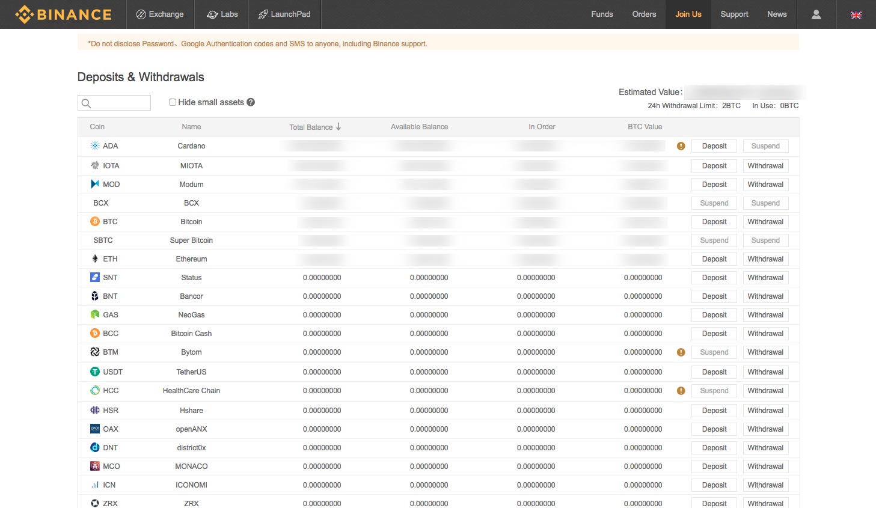Click Deposit for BCC Bitcoin Cash
Viewport: 876px width, 508px height.
714,334
